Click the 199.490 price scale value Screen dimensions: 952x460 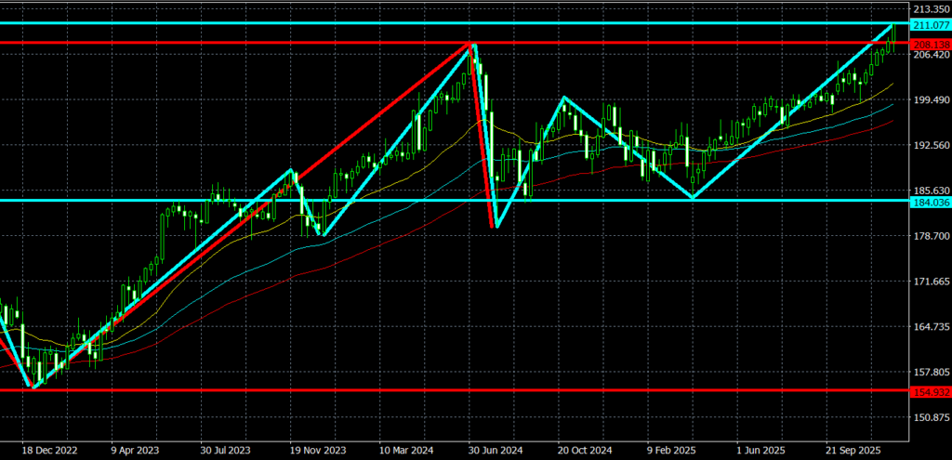930,100
